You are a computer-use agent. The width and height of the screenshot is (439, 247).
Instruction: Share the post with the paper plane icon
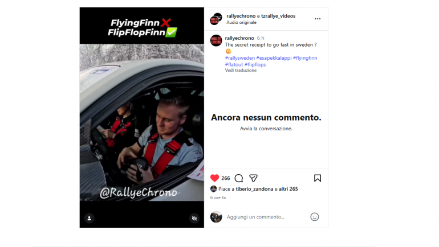point(253,178)
